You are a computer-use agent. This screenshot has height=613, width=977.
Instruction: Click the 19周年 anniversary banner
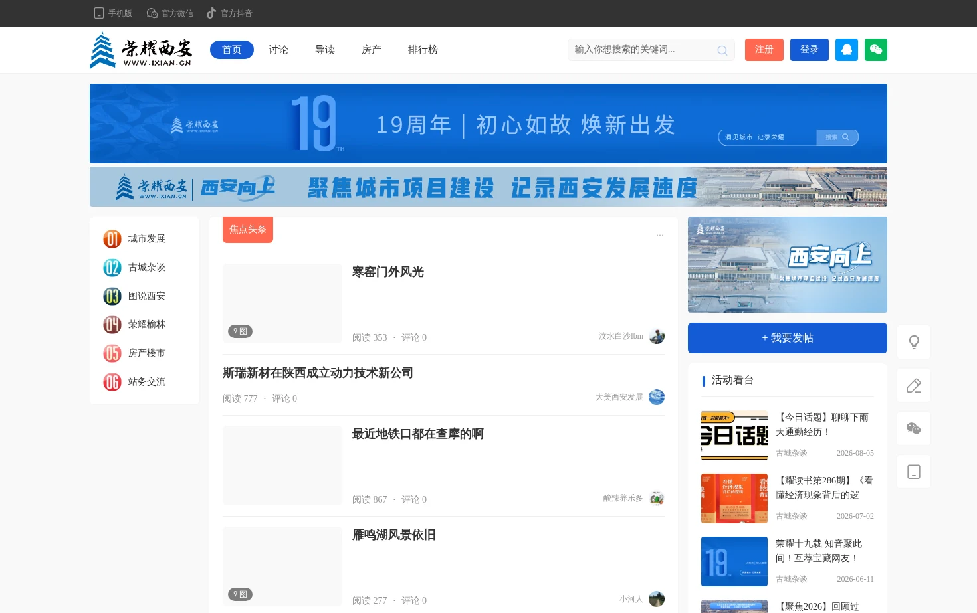pyautogui.click(x=489, y=124)
